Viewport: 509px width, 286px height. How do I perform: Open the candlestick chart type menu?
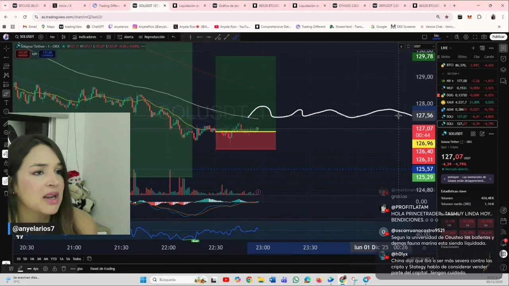(63, 37)
